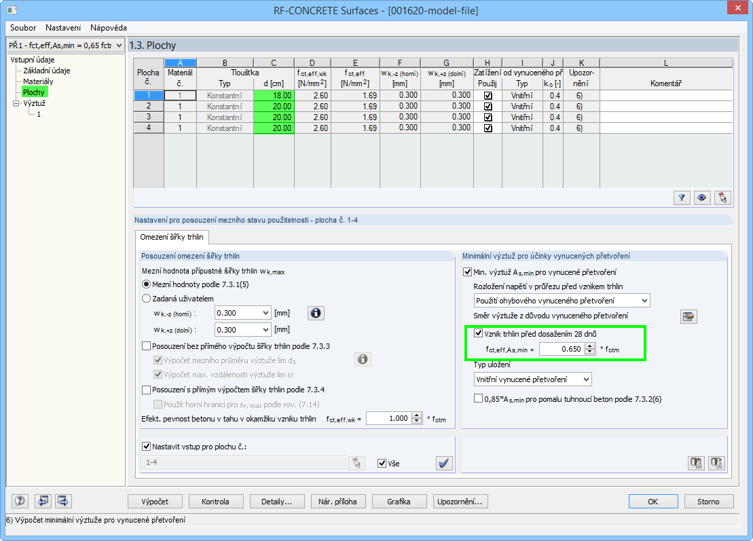Click the fct,eff,As,min value field 0.650

(562, 349)
